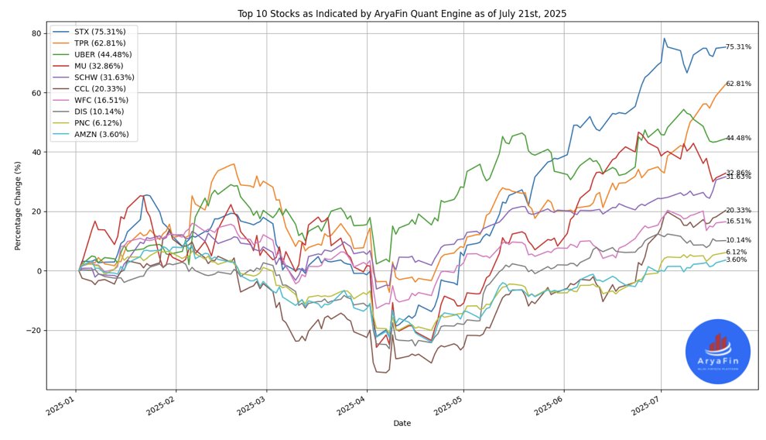This screenshot has height=440, width=766.
Task: Click the 60 y-axis tick label
Action: (x=38, y=93)
